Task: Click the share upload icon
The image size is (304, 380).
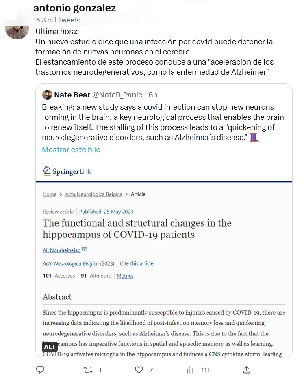Action: coord(246,370)
